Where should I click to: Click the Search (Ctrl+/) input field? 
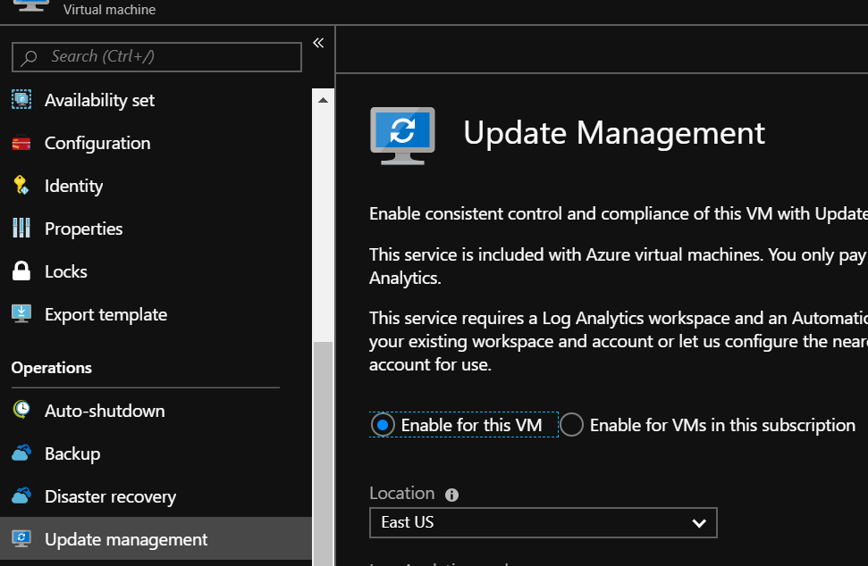(x=156, y=57)
